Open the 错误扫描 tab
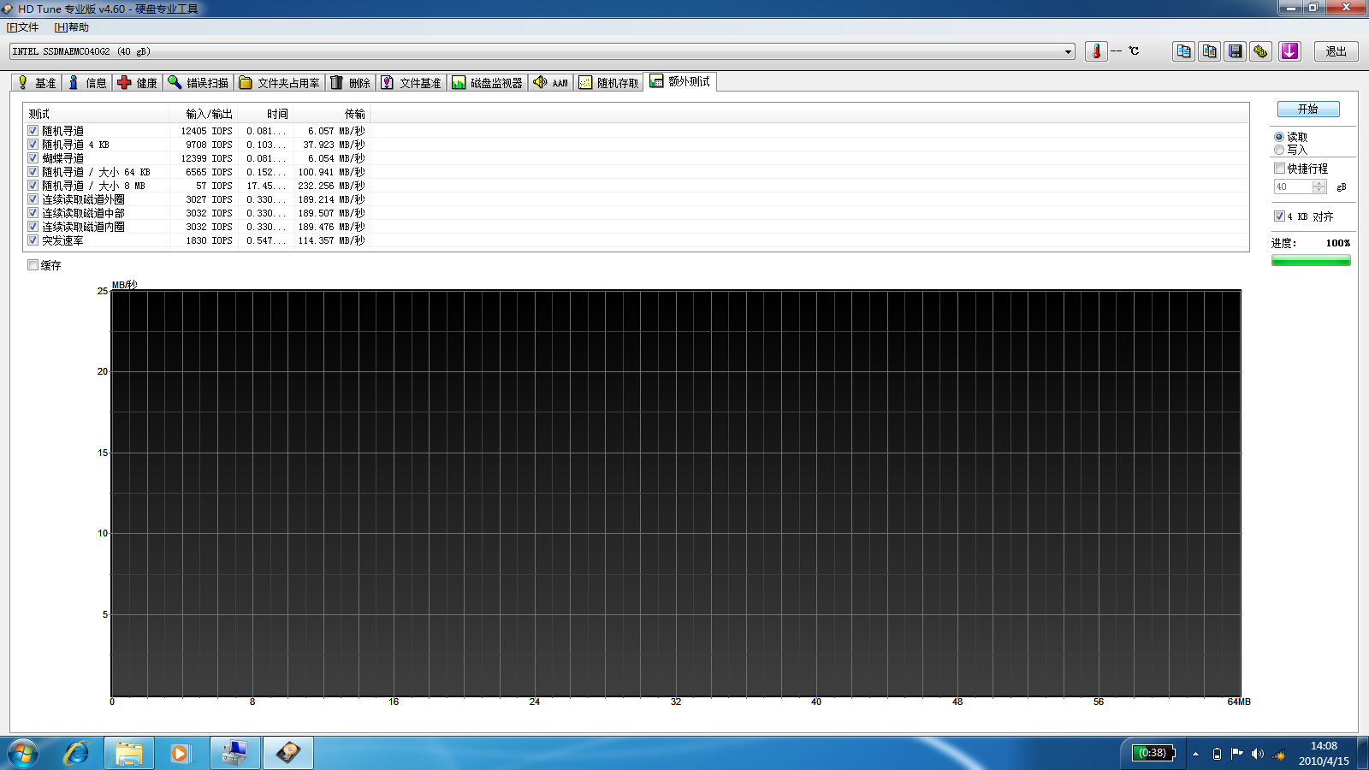Screen dimensions: 1369x770 click(x=199, y=83)
